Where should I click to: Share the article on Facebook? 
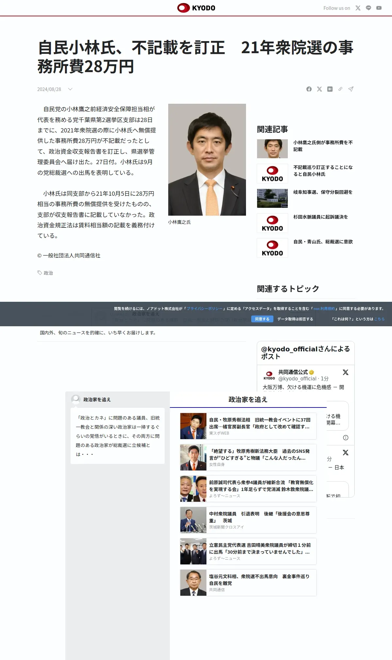[309, 89]
